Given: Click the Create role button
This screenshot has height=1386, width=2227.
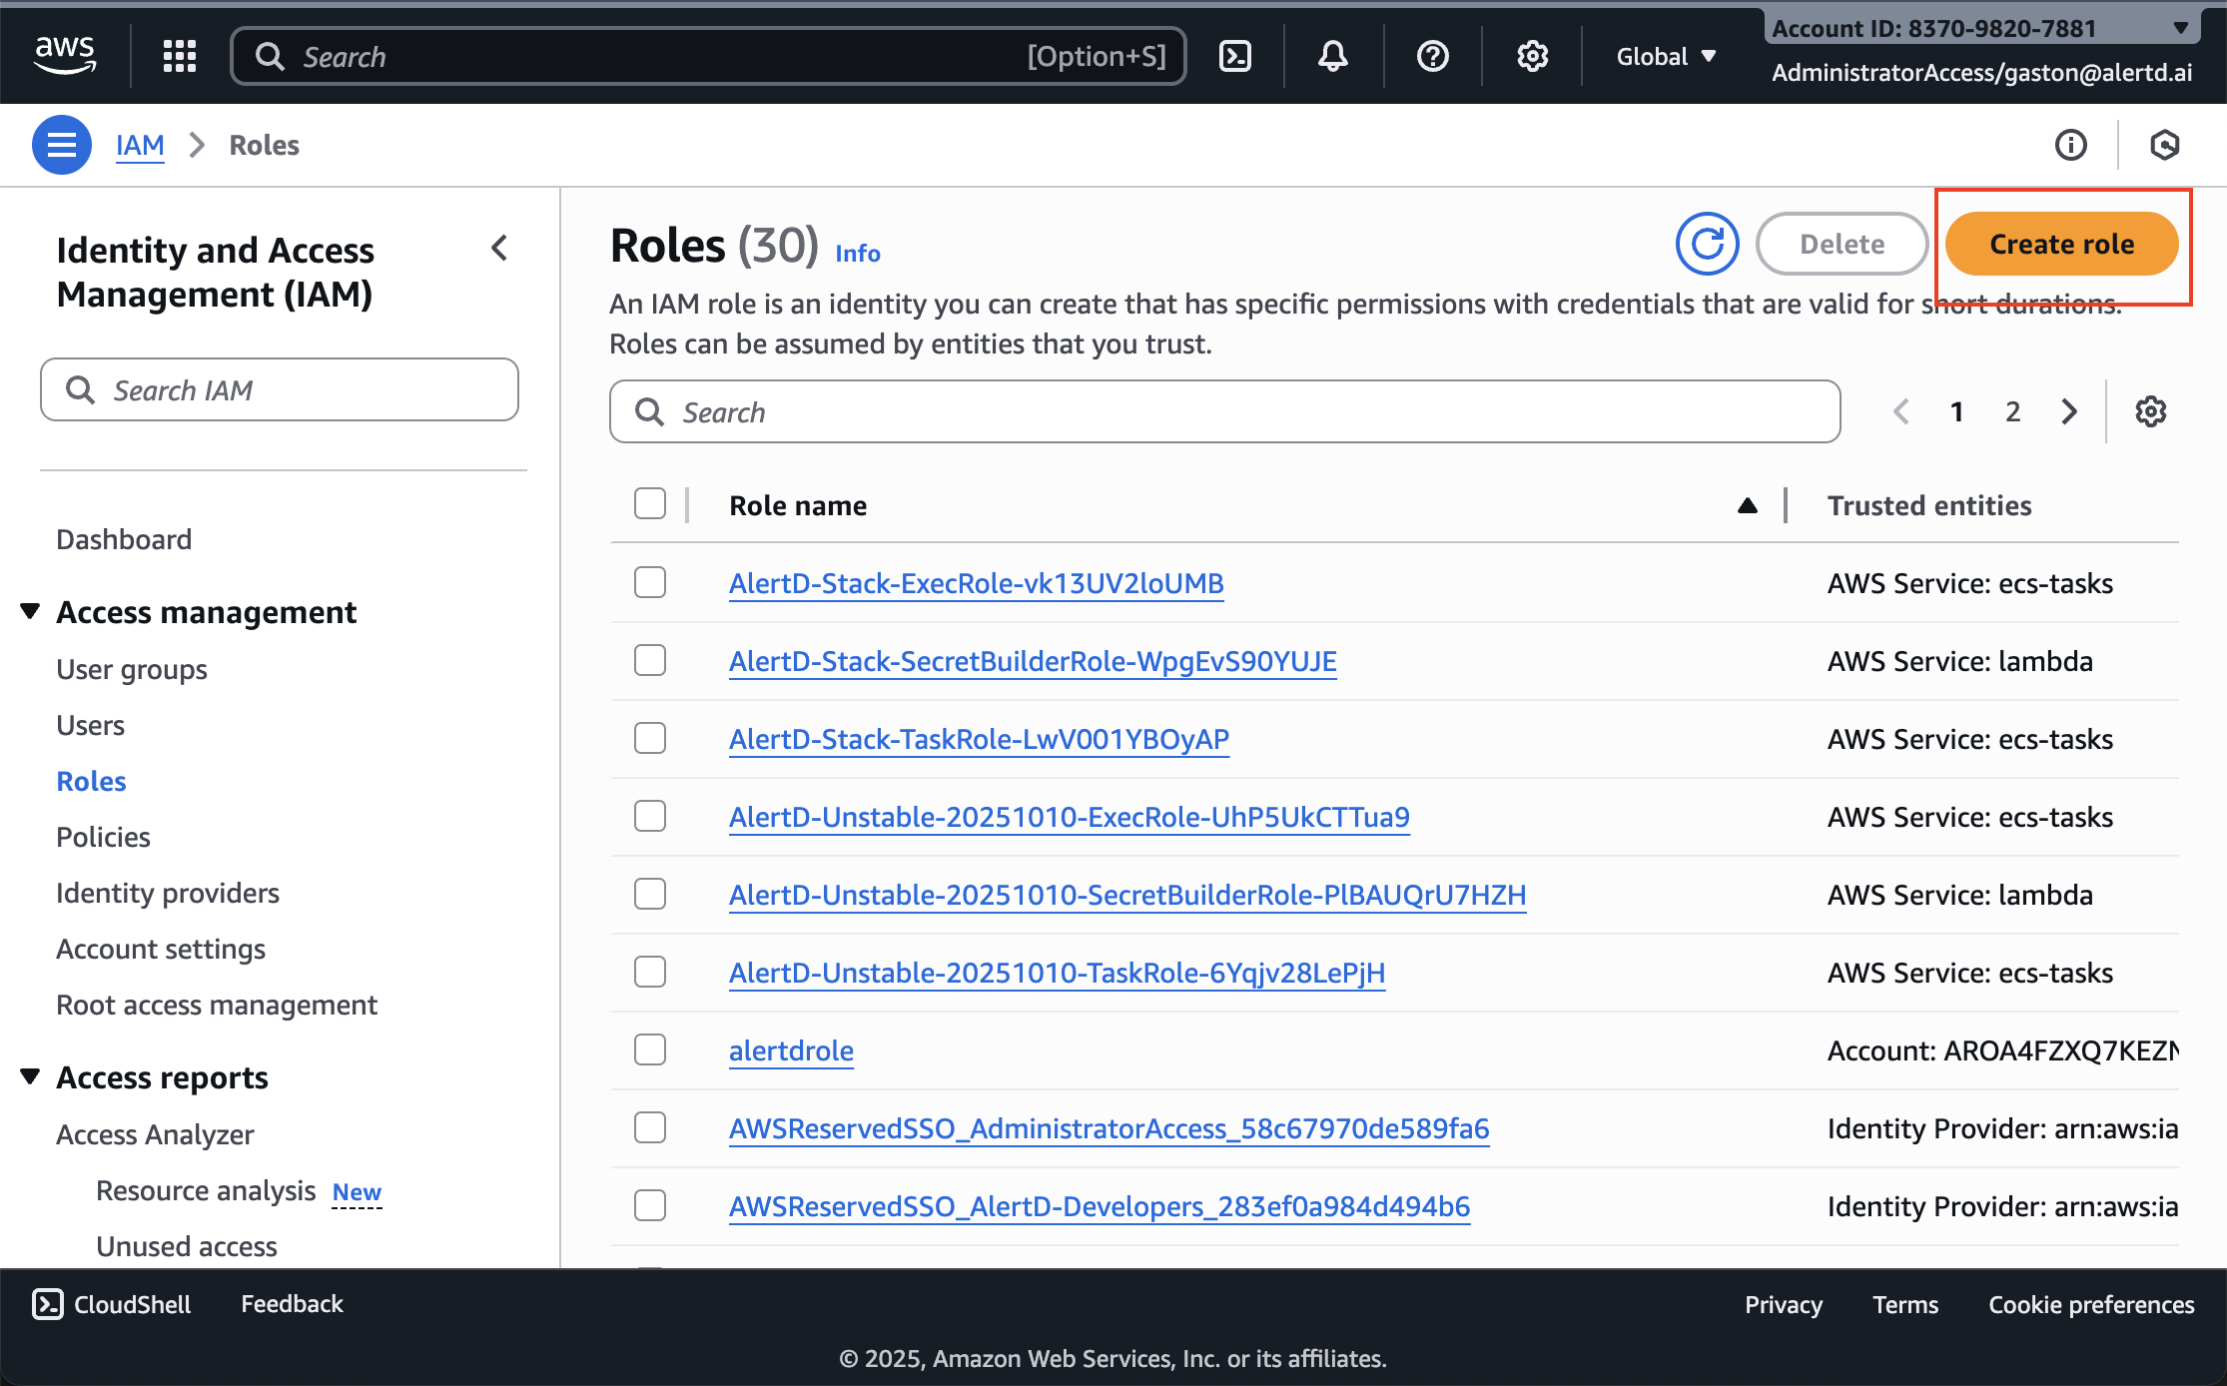Looking at the screenshot, I should pos(2062,243).
